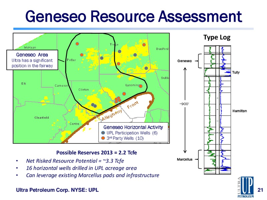Click the orange well marker beside Lycoming label
Image resolution: width=267 pixels, height=200 pixels.
point(141,86)
